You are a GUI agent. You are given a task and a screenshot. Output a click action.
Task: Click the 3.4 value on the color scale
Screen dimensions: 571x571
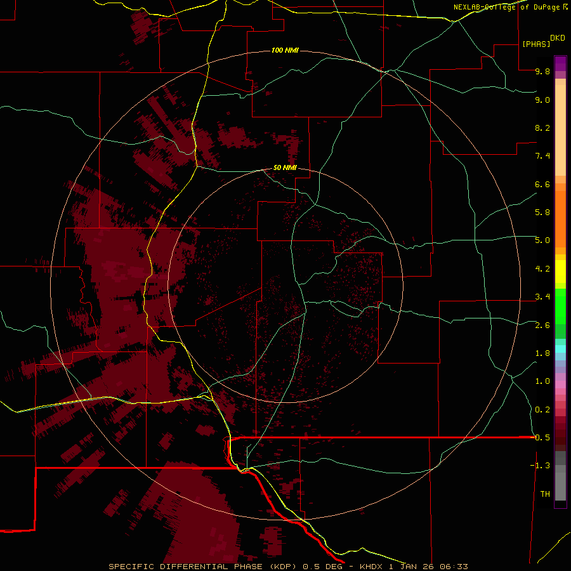pyautogui.click(x=542, y=297)
